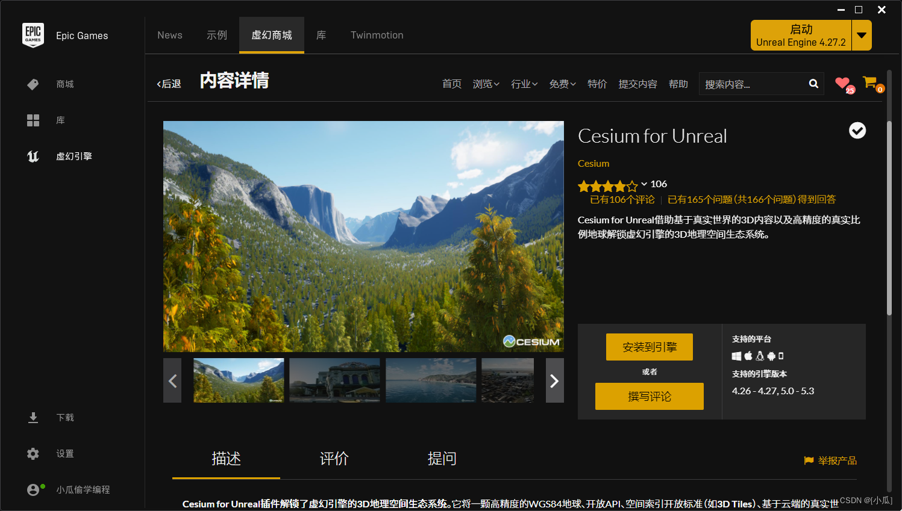Open the 设置 settings gear icon
This screenshot has height=511, width=902.
33,454
